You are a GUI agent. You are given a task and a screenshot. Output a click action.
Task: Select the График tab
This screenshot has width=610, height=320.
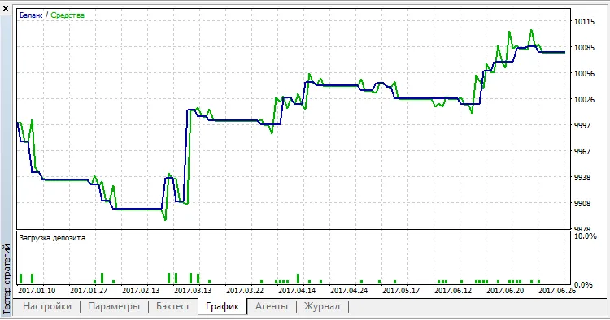tap(223, 306)
